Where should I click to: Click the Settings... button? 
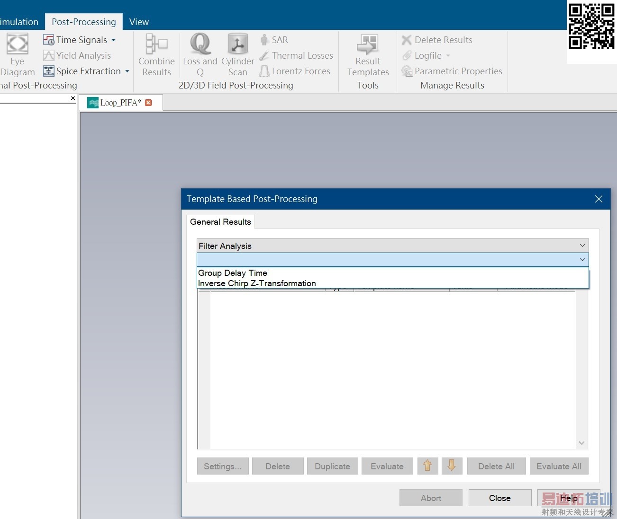pos(223,466)
